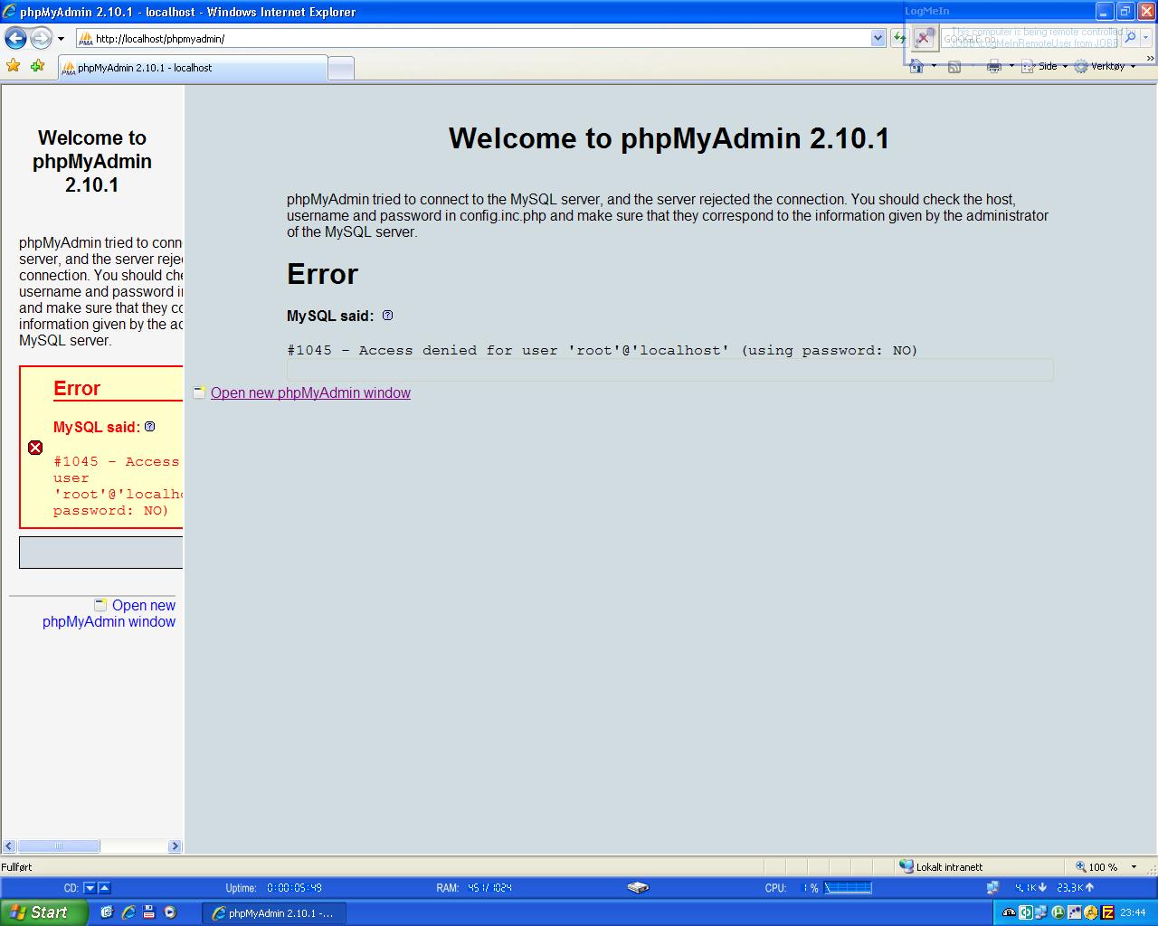
Task: Click the CD up eject arrow button
Action: (x=104, y=888)
